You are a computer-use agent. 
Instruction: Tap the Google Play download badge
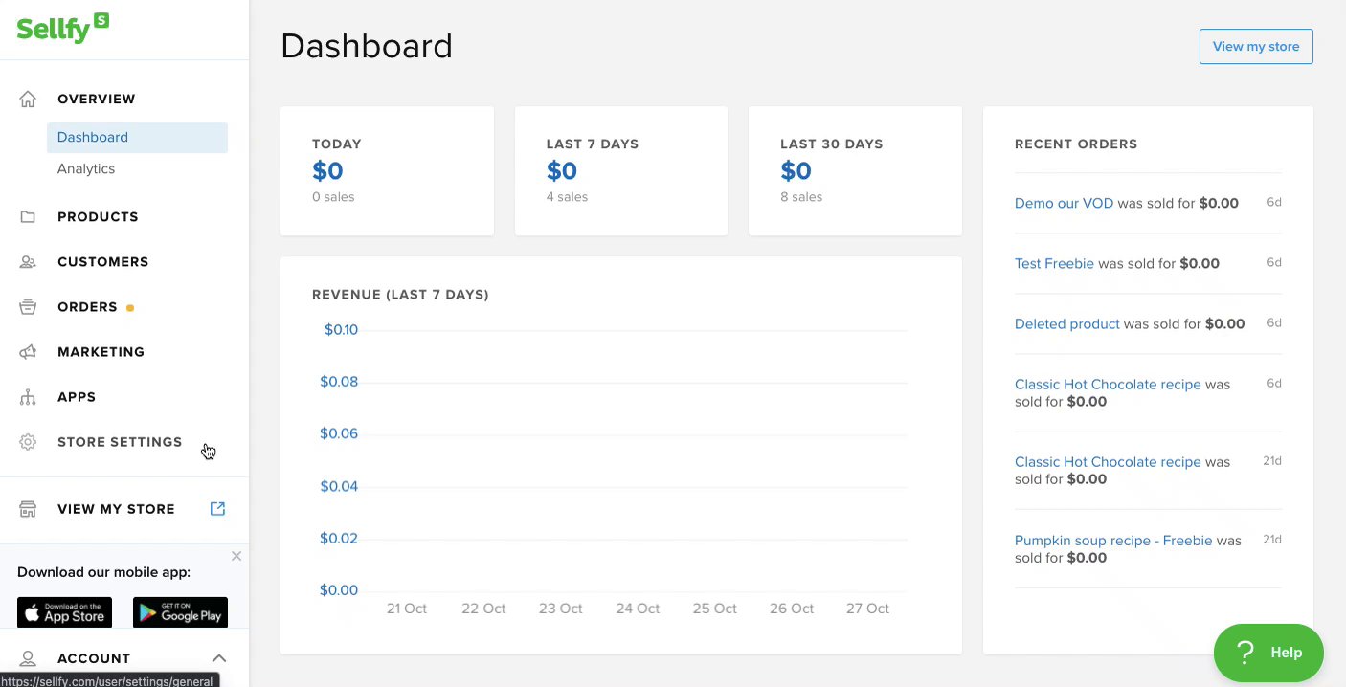point(180,613)
